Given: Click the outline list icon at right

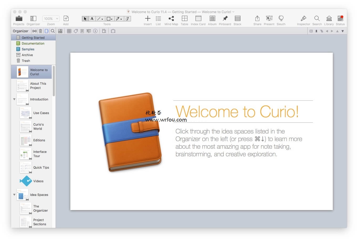Looking at the screenshot, I should pyautogui.click(x=322, y=31).
